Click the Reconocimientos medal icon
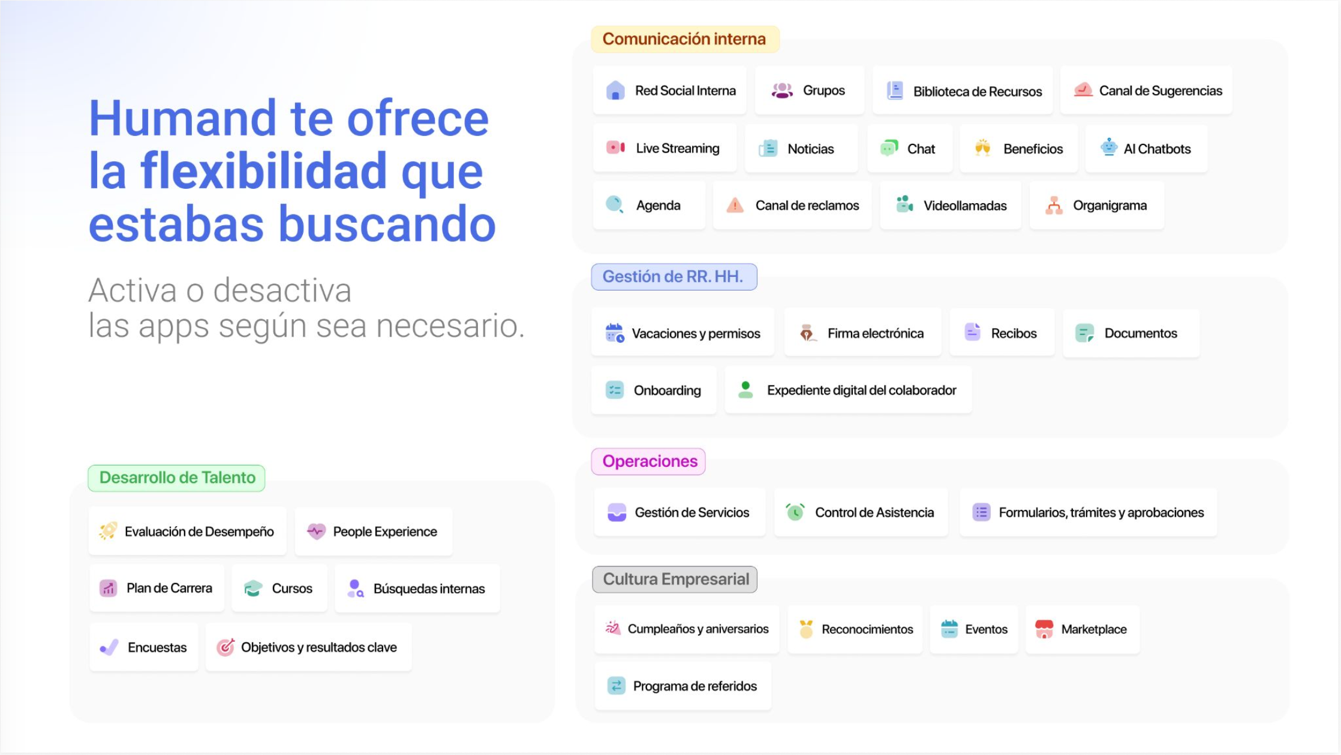 pyautogui.click(x=806, y=629)
